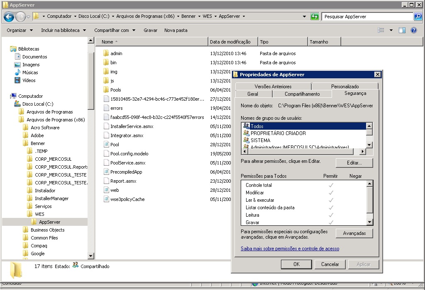Open permissions and access control help link
Image resolution: width=425 pixels, height=290 pixels.
[290, 249]
